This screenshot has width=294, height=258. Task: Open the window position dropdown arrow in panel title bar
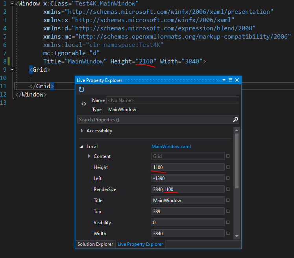(224, 80)
